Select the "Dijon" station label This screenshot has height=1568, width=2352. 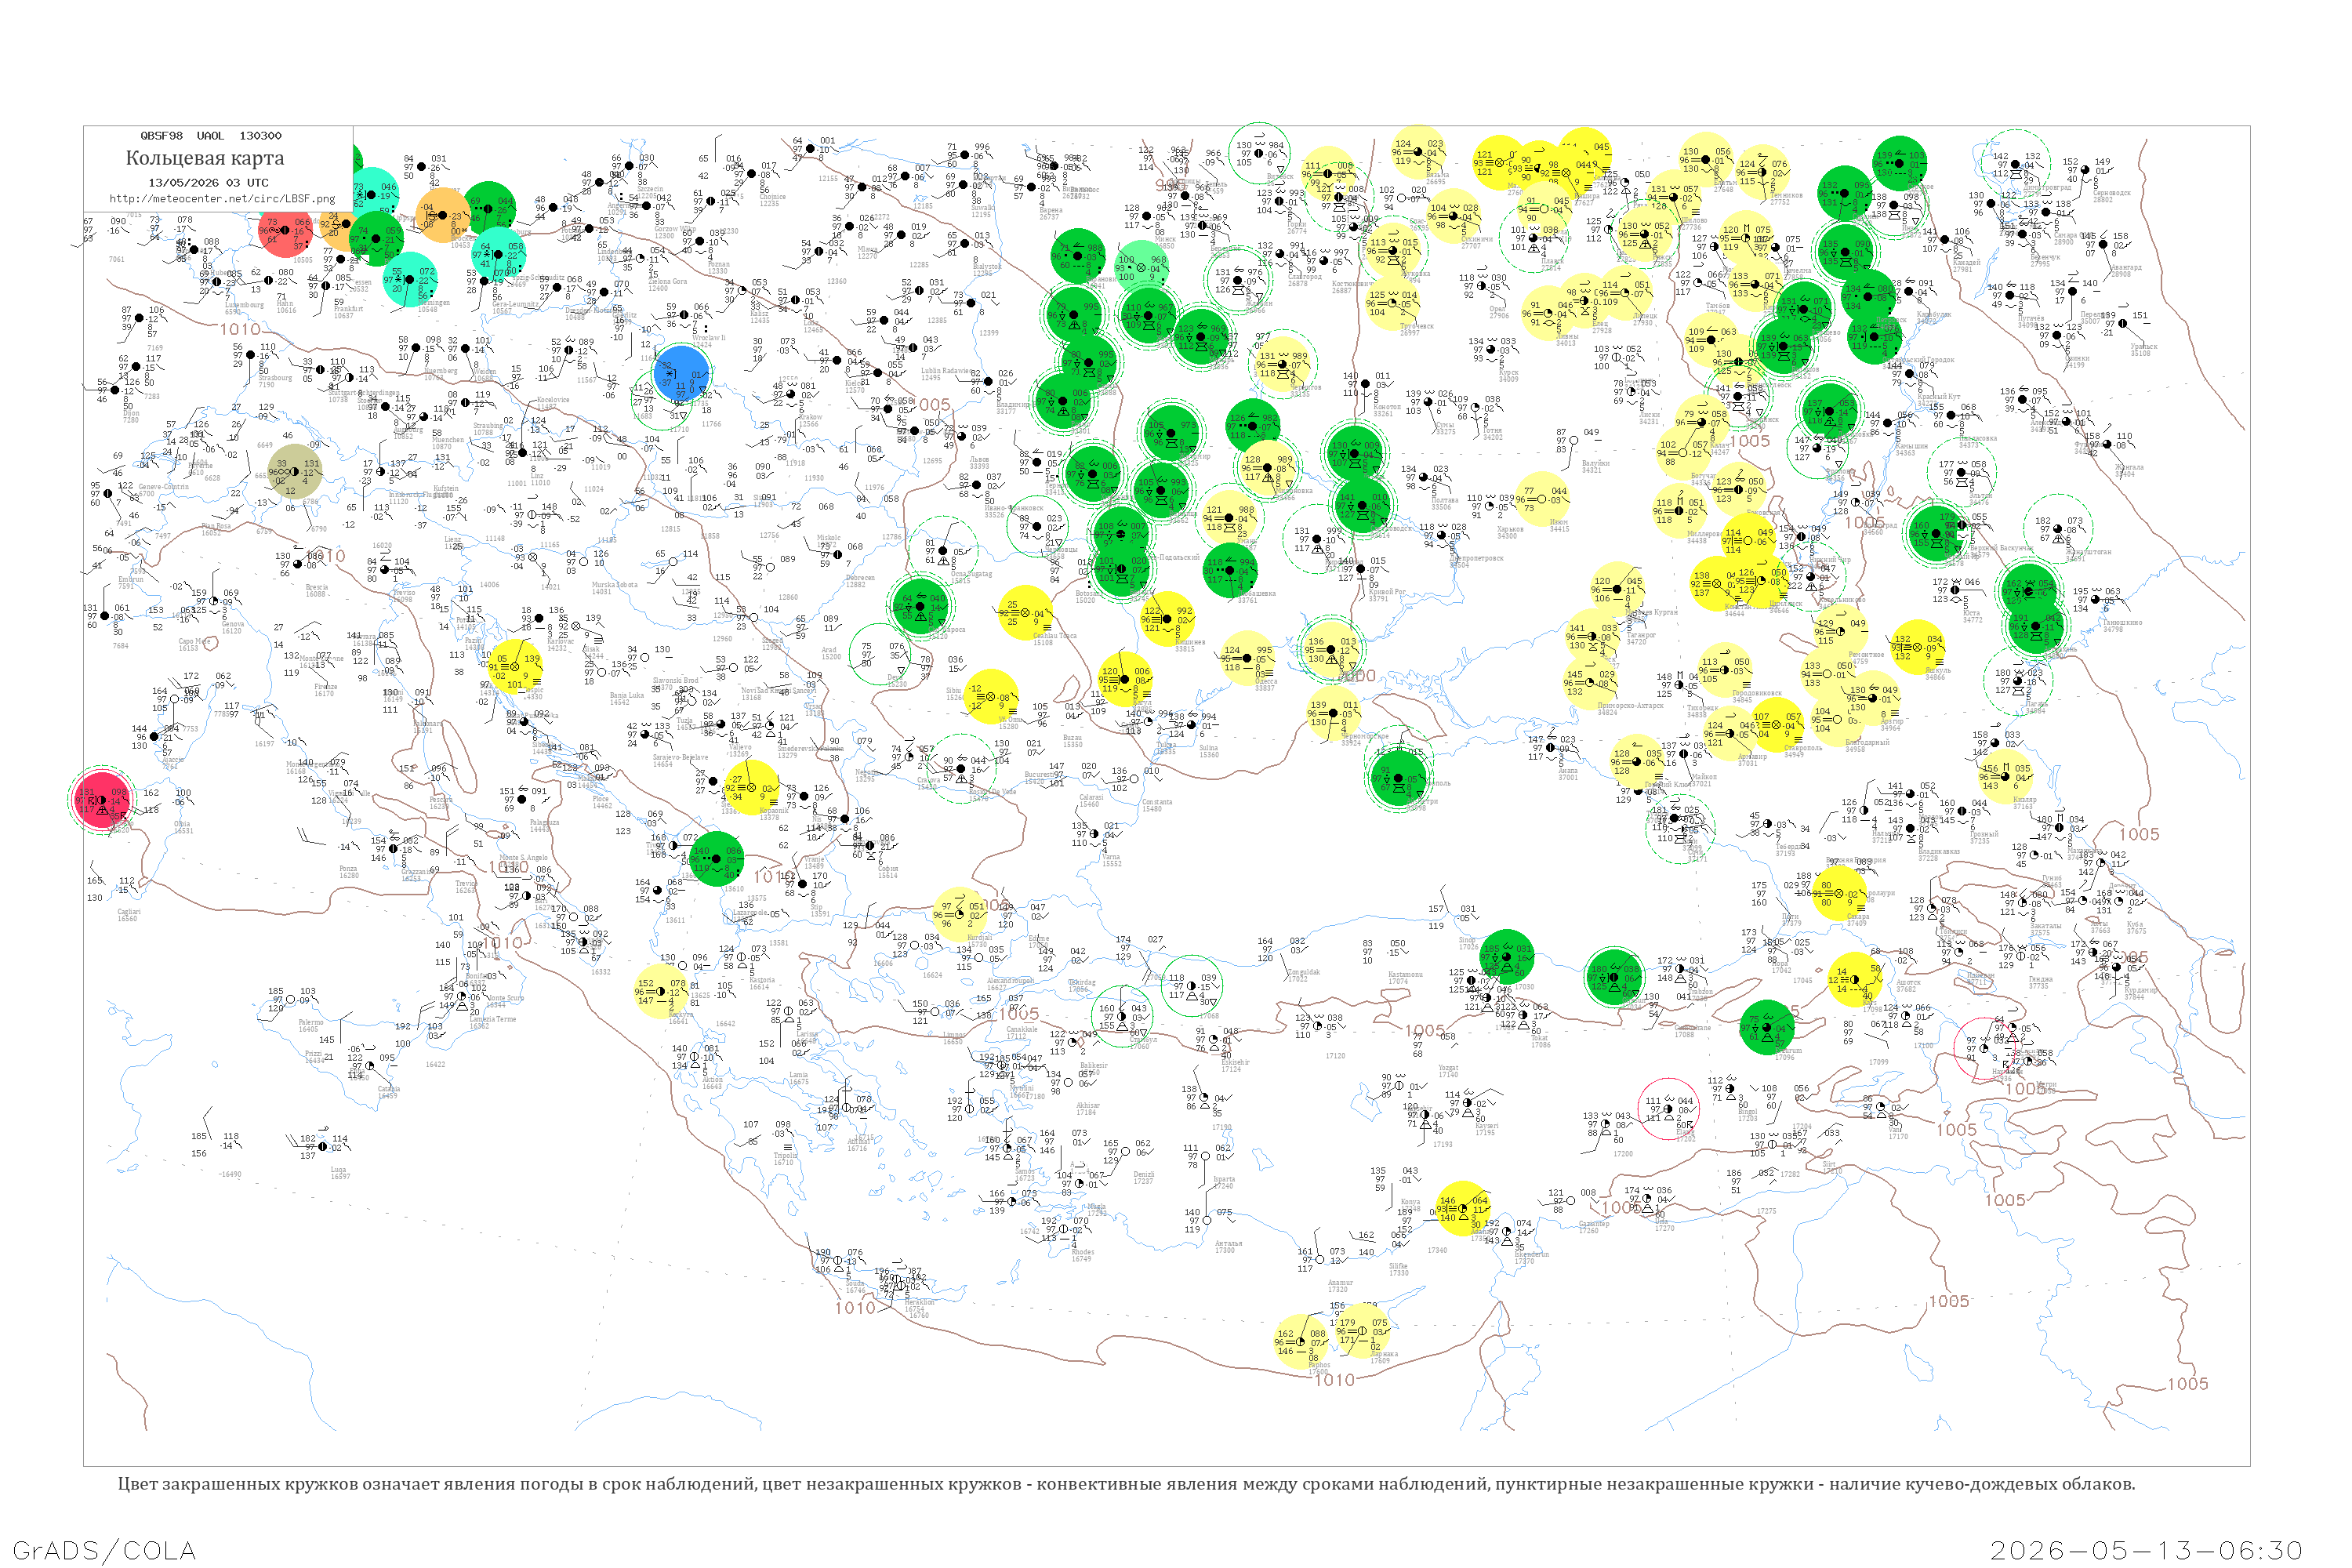(x=131, y=413)
